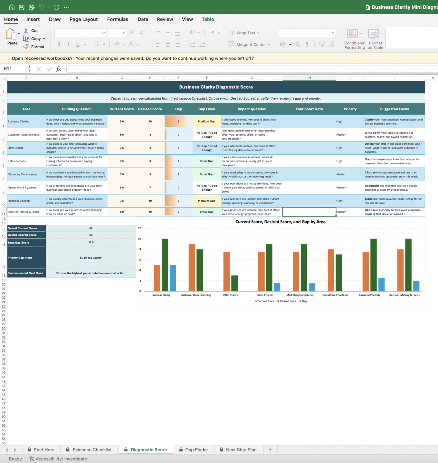Click the Accessibility: Investigate status
The height and width of the screenshot is (463, 438).
(x=58, y=459)
